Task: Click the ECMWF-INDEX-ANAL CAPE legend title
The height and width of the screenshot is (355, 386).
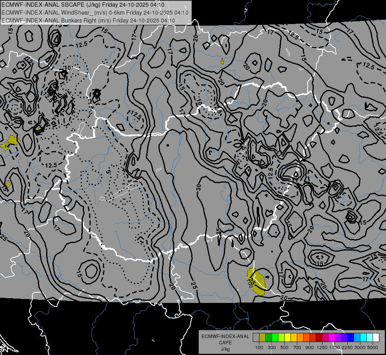Action: (225, 340)
